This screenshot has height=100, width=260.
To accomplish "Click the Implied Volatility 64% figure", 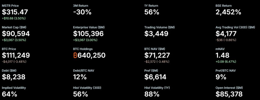I will click(9, 94).
